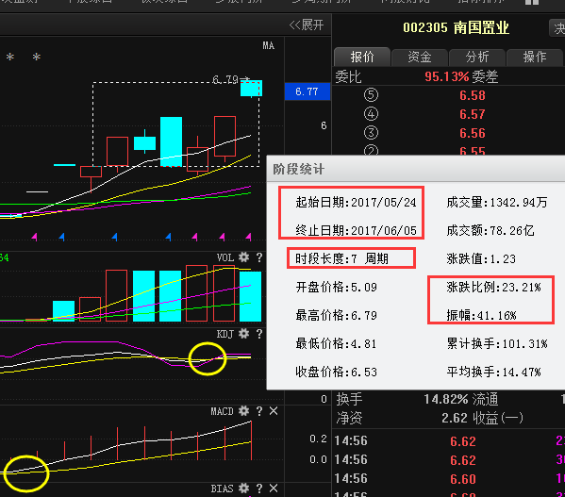Open MACD indicator settings gear
This screenshot has height=497, width=565.
244,411
